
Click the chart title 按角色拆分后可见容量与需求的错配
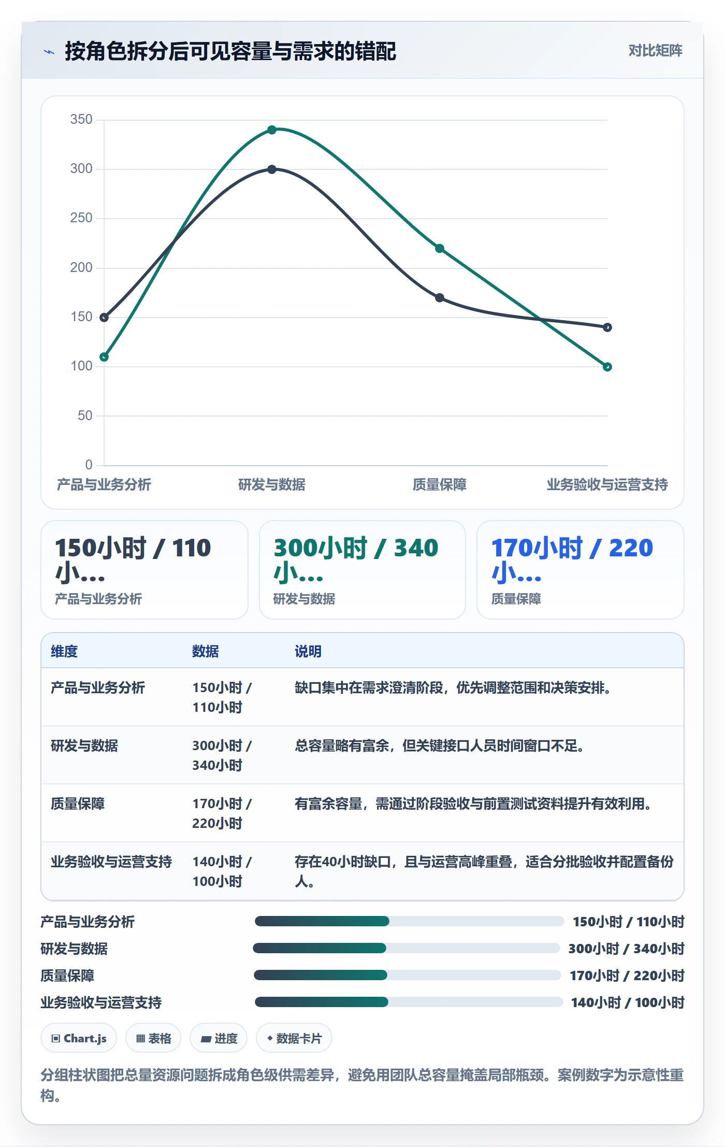point(230,51)
